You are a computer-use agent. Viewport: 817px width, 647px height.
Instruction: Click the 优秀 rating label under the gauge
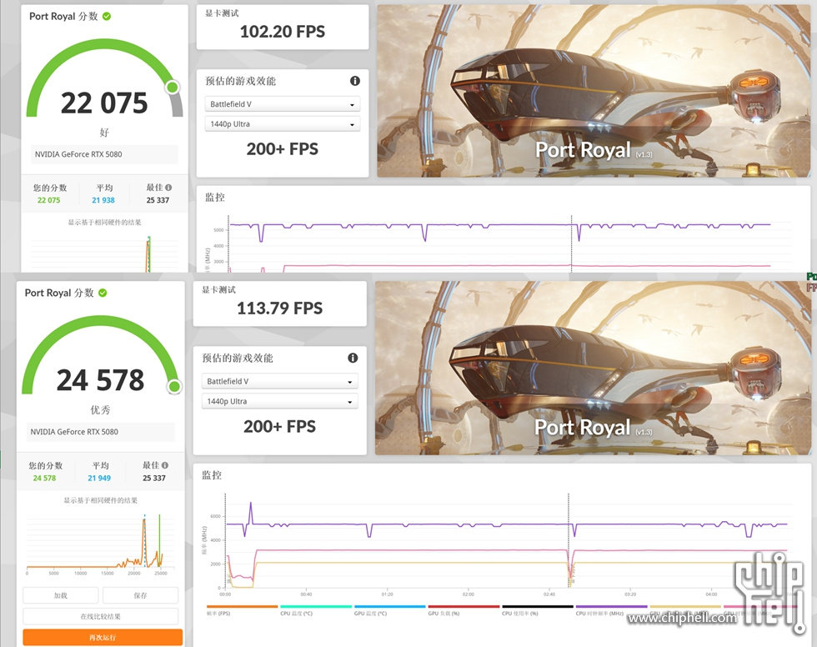(x=101, y=410)
